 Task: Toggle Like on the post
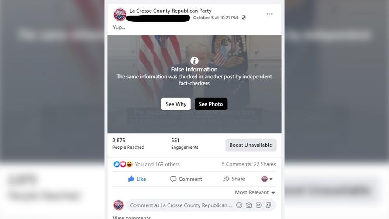(x=137, y=179)
